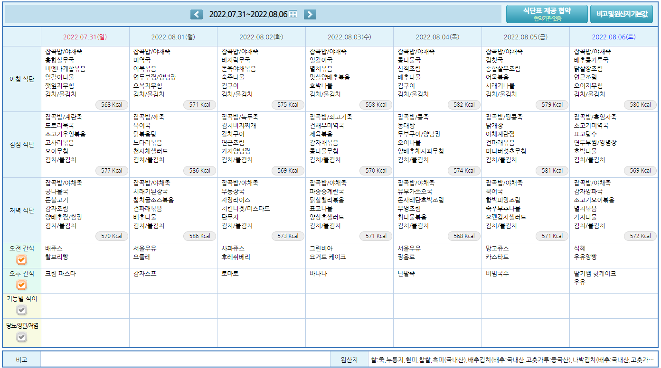Click the 572 Kcal badge

click(x=640, y=236)
